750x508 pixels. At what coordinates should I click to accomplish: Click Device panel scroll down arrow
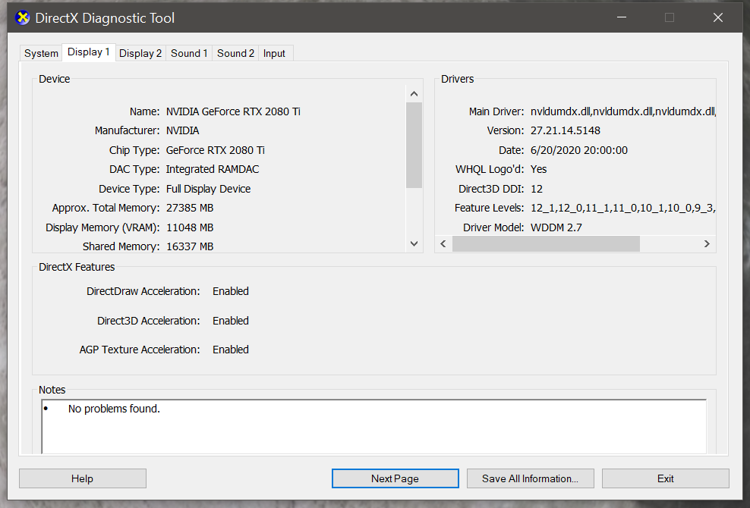pyautogui.click(x=414, y=243)
